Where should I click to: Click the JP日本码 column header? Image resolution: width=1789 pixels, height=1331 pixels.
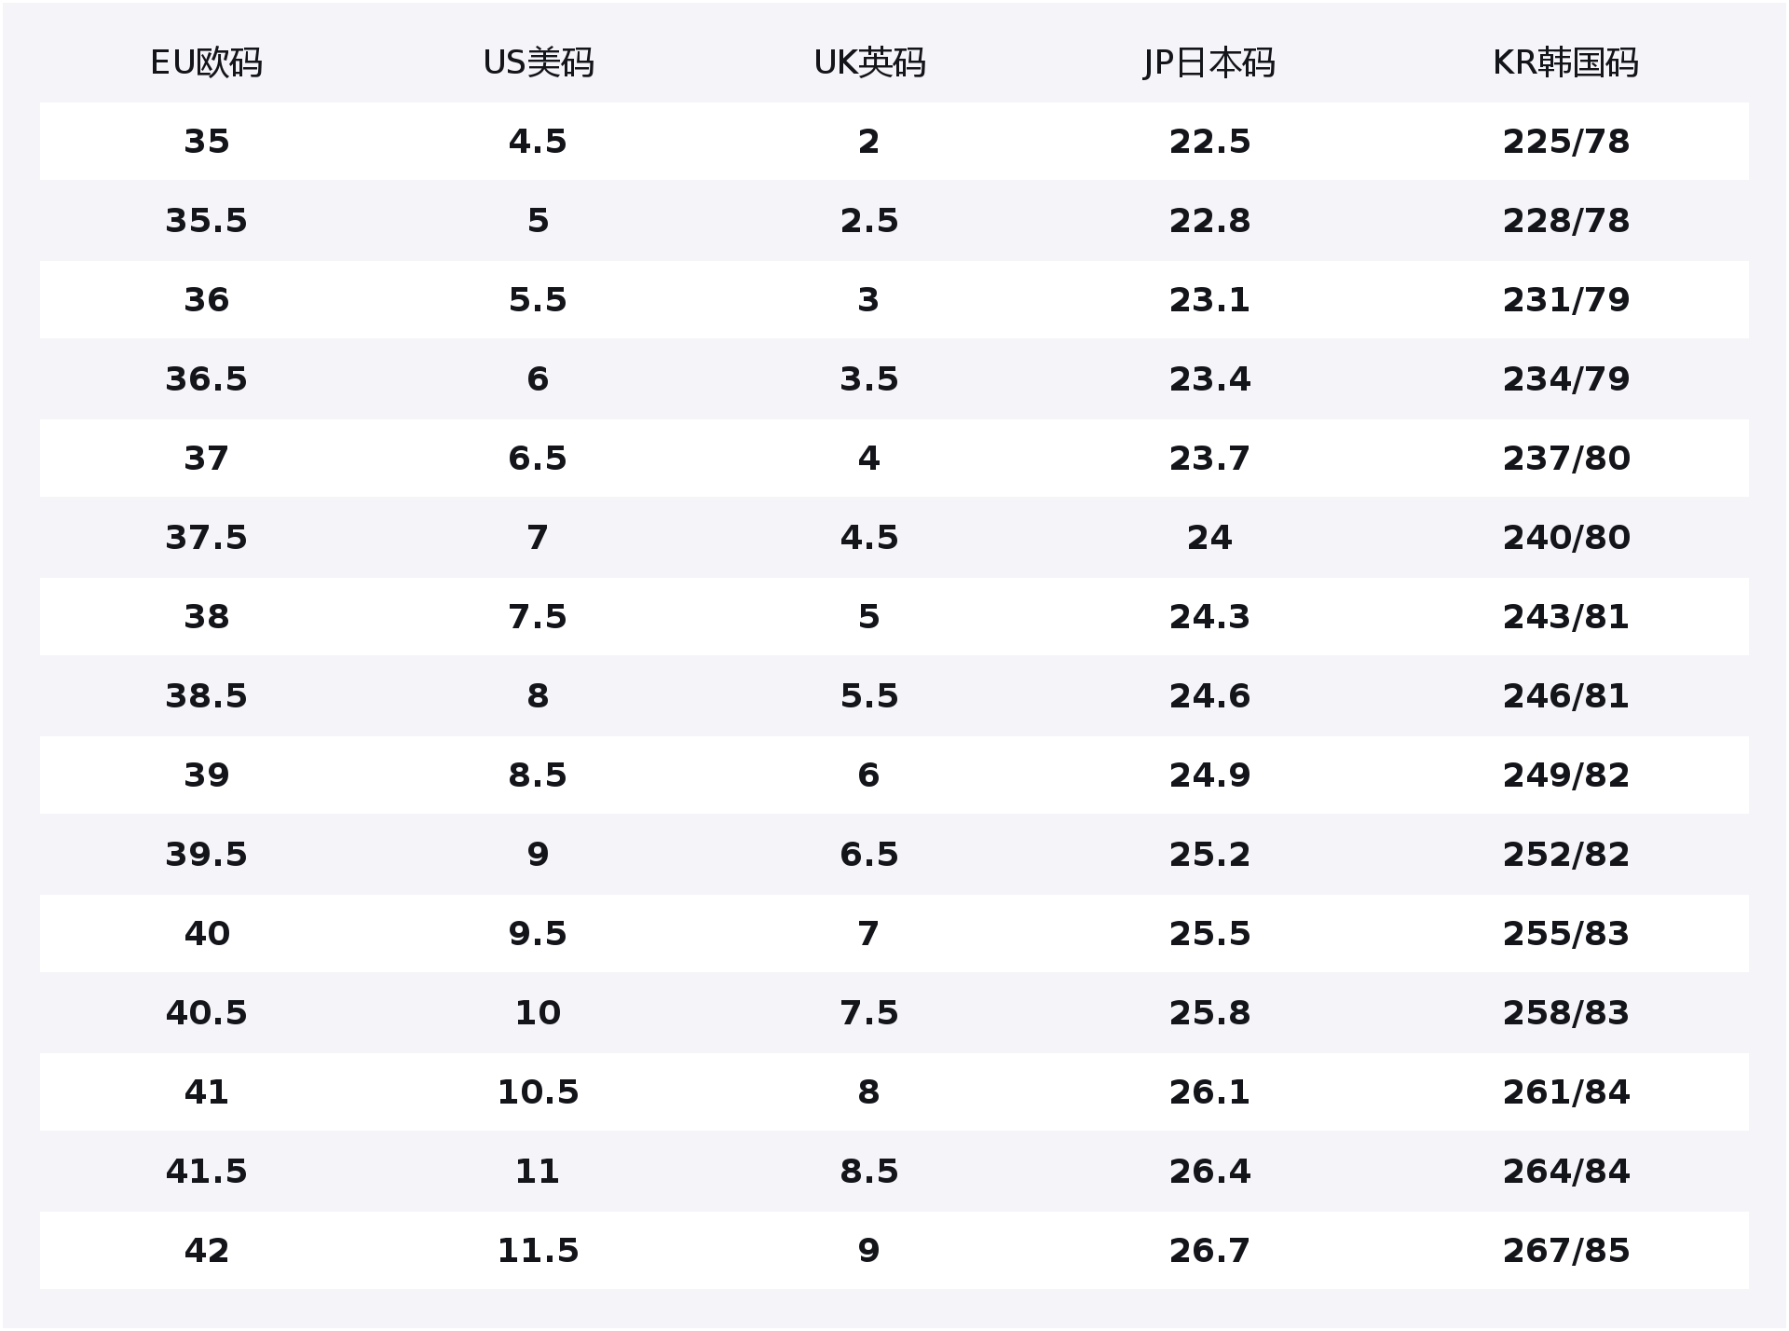click(1209, 63)
